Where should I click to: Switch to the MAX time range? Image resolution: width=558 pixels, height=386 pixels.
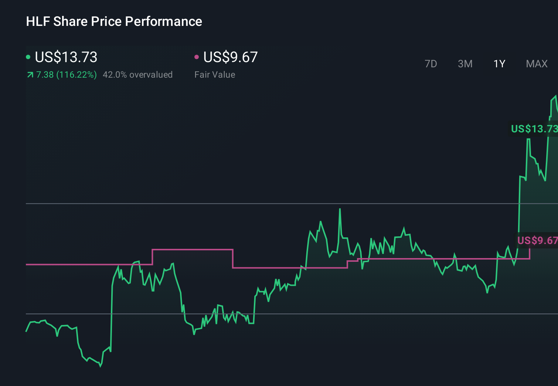tap(536, 64)
